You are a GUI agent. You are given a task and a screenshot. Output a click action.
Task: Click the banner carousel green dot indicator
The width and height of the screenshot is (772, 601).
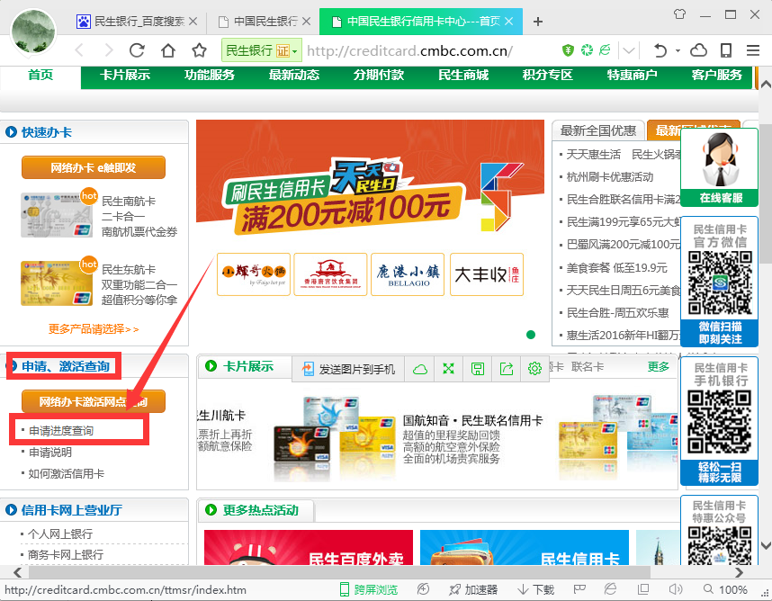tap(531, 335)
